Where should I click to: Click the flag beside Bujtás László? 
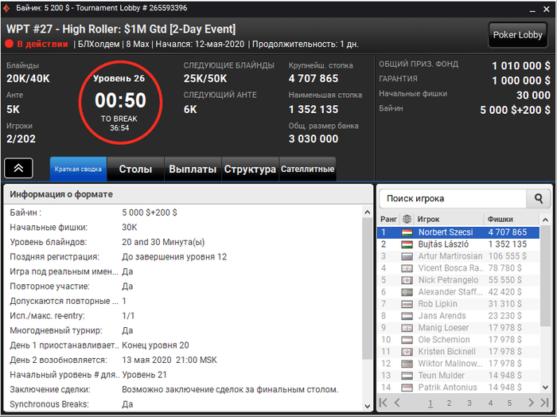point(407,244)
